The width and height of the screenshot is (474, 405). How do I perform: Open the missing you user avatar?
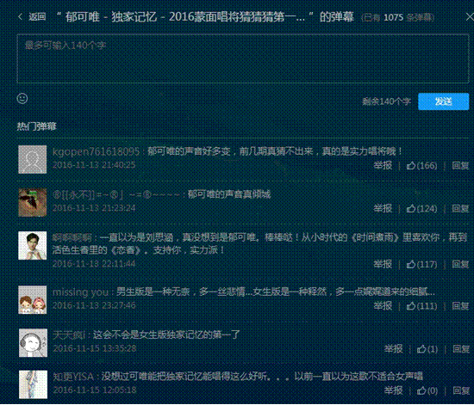pyautogui.click(x=33, y=300)
